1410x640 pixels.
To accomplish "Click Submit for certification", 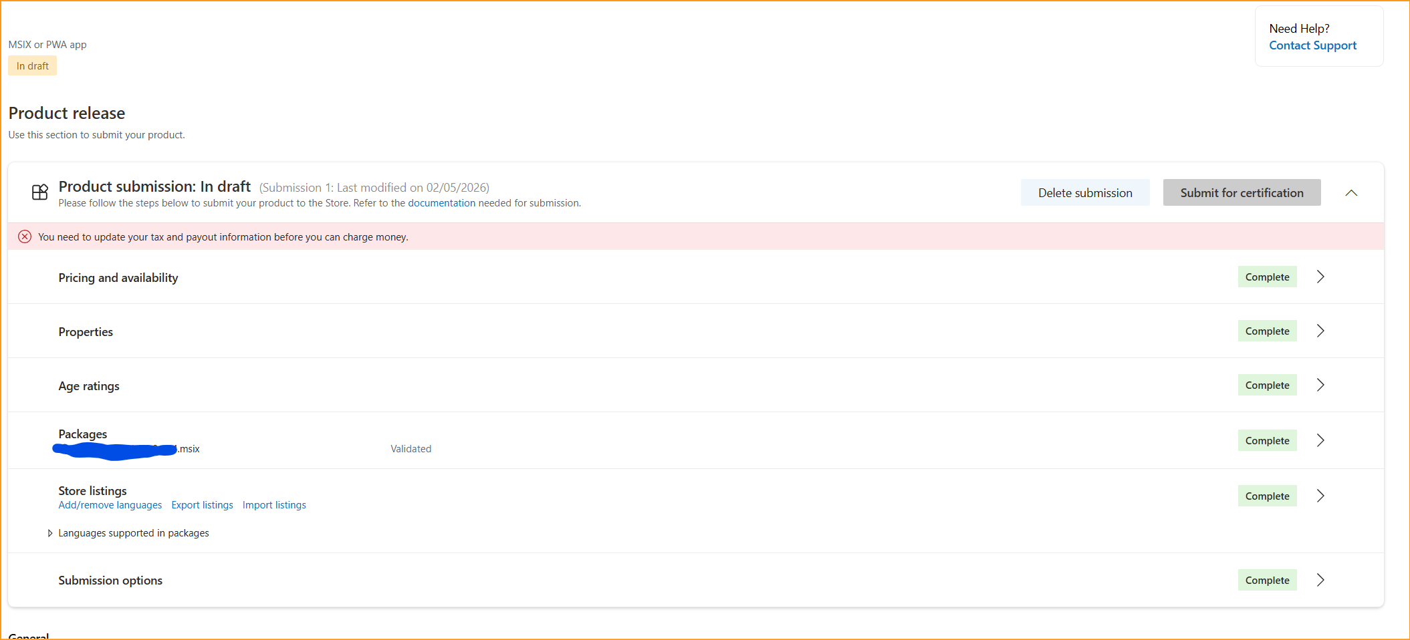I will 1242,192.
